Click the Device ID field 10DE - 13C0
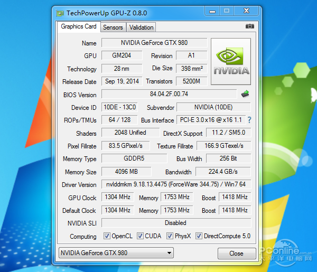This screenshot has width=317, height=272. (x=119, y=107)
